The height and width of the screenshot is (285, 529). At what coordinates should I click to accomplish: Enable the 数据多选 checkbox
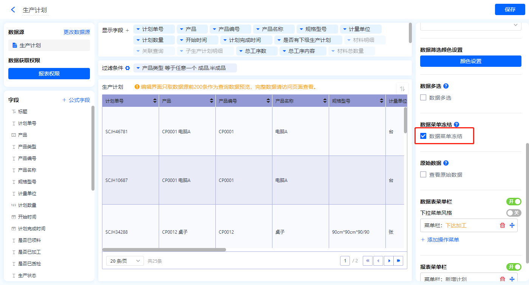coord(424,98)
